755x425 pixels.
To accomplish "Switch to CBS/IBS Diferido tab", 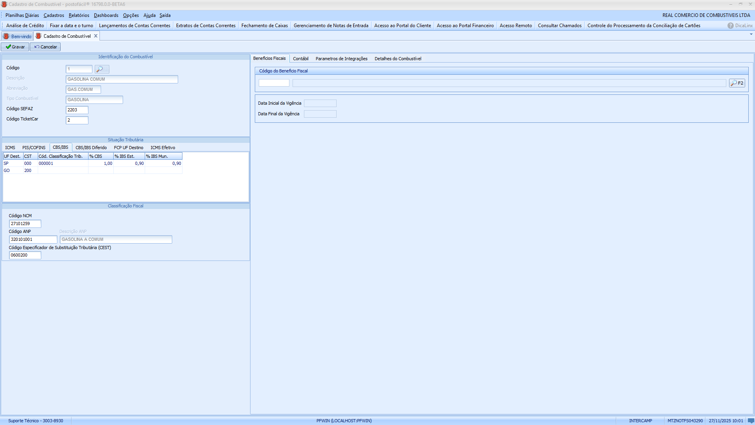I will point(91,148).
